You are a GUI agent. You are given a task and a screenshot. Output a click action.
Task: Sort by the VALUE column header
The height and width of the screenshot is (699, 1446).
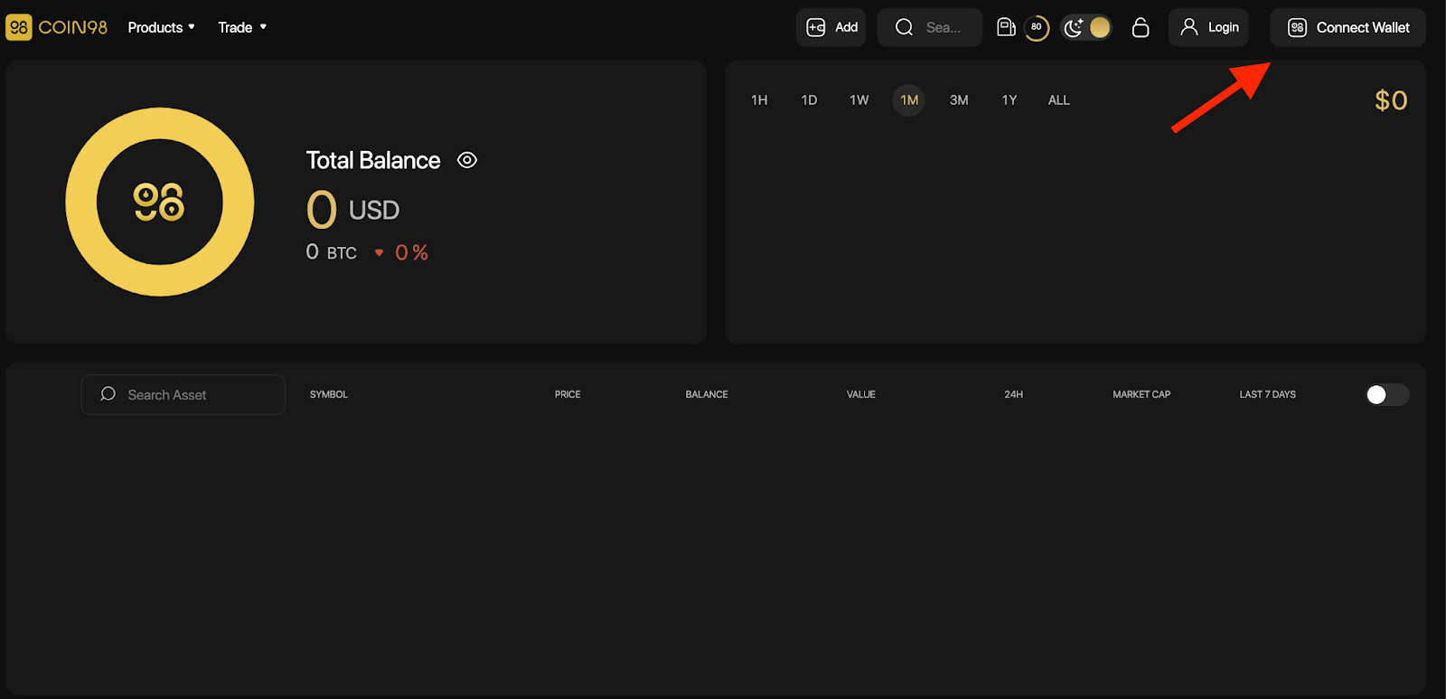tap(861, 394)
